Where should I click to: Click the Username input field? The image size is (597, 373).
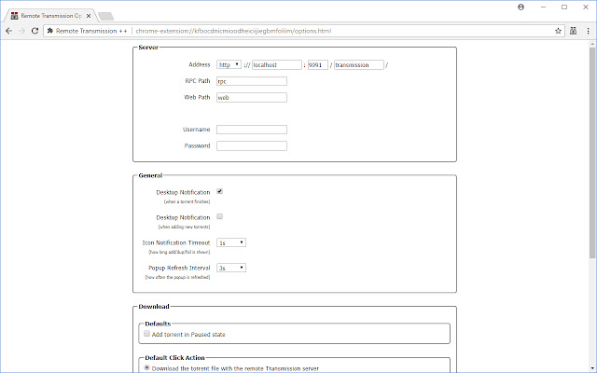pyautogui.click(x=252, y=130)
